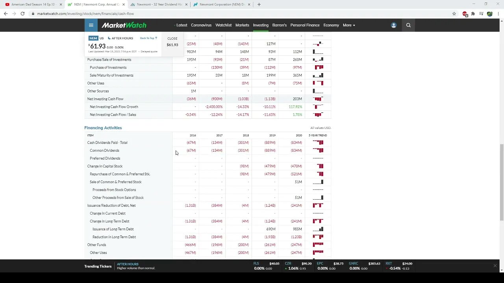Open Barron's nav item
This screenshot has width=504, height=283.
pyautogui.click(x=280, y=25)
